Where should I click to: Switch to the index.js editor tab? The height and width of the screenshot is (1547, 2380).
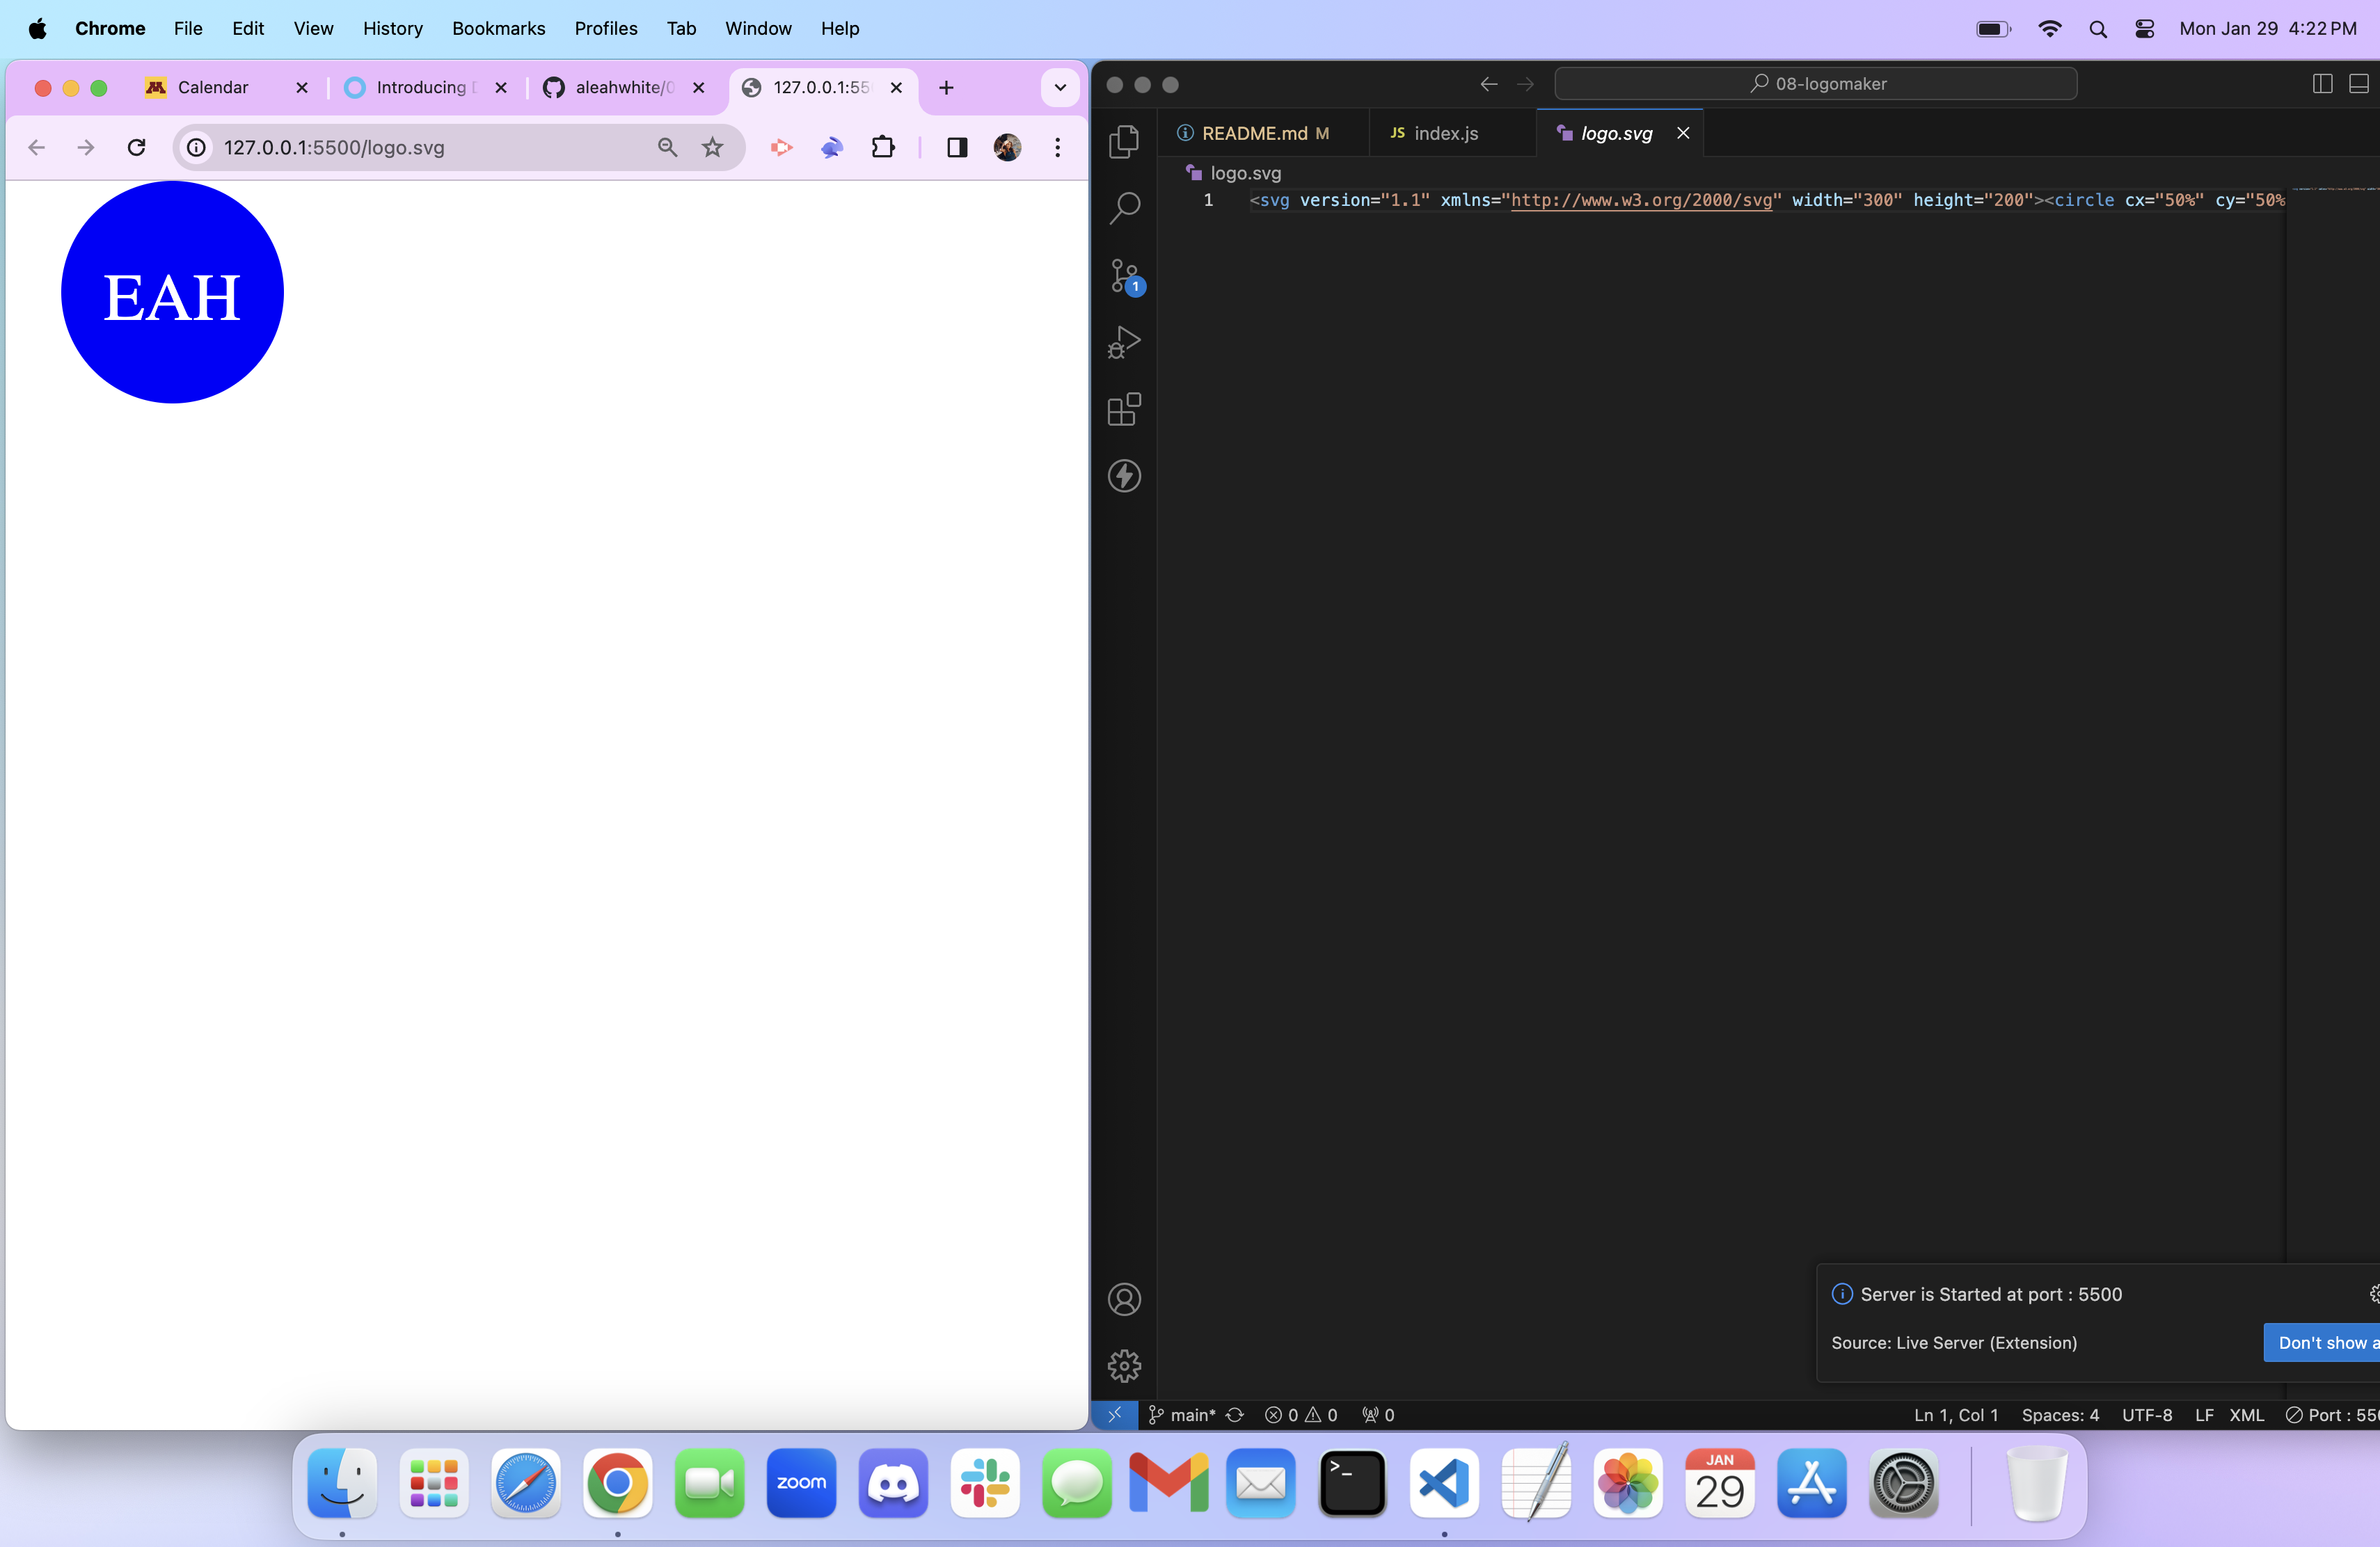[1445, 133]
